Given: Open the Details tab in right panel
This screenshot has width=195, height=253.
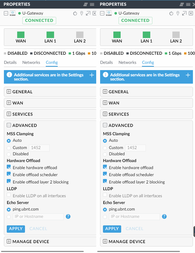Looking at the screenshot, I should [x=106, y=63].
